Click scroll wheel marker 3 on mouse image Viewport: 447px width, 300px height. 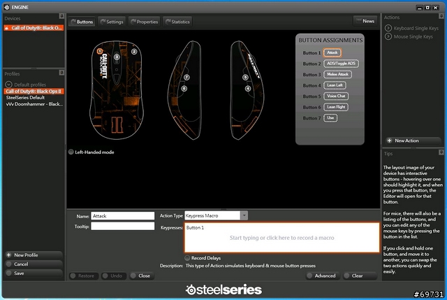click(x=117, y=57)
